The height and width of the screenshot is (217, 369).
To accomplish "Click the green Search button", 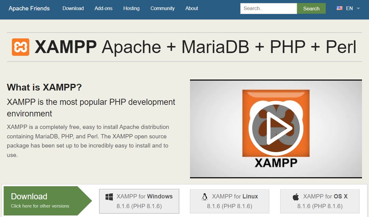I will [311, 9].
